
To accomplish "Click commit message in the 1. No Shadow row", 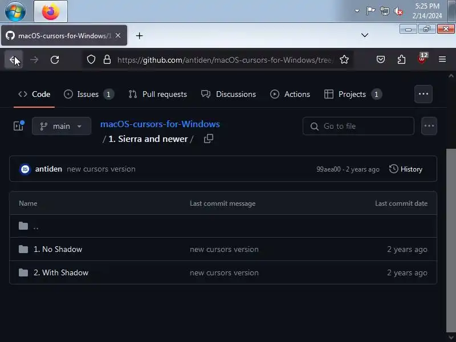I will [224, 249].
